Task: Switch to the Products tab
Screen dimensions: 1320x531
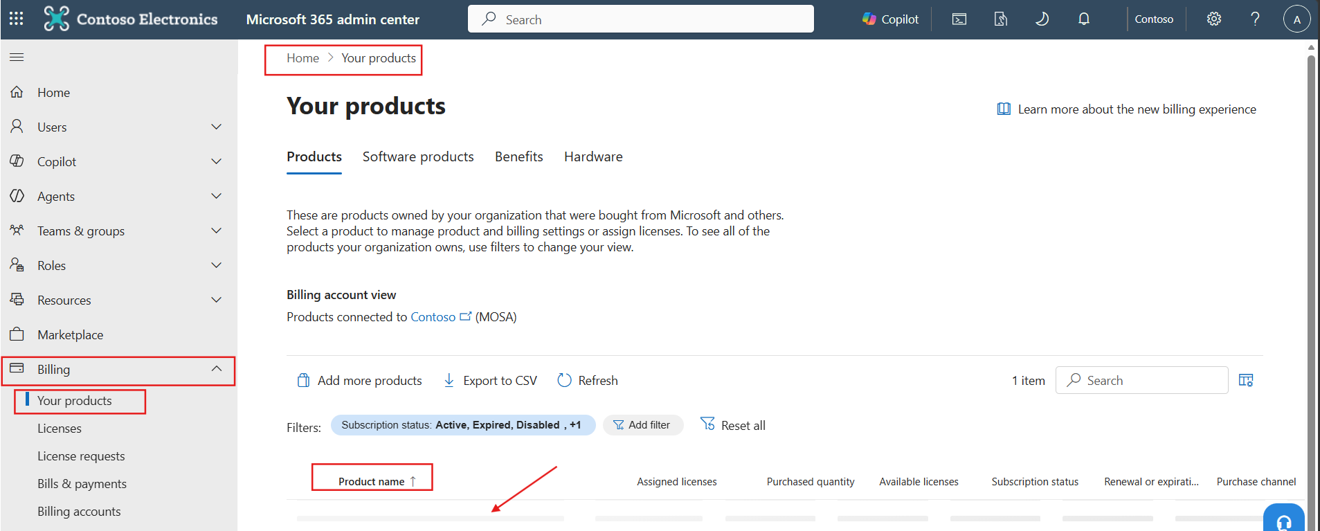Action: tap(314, 157)
